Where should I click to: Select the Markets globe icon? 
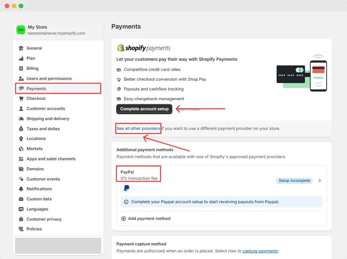pos(21,149)
